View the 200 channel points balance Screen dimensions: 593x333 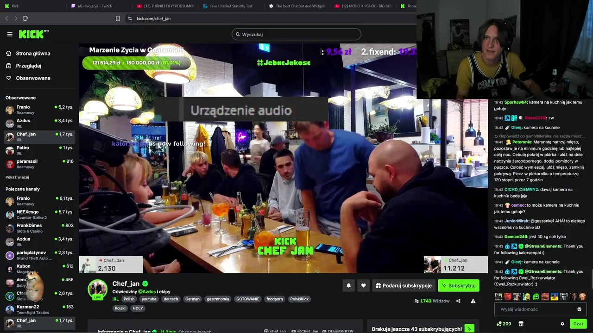504,324
